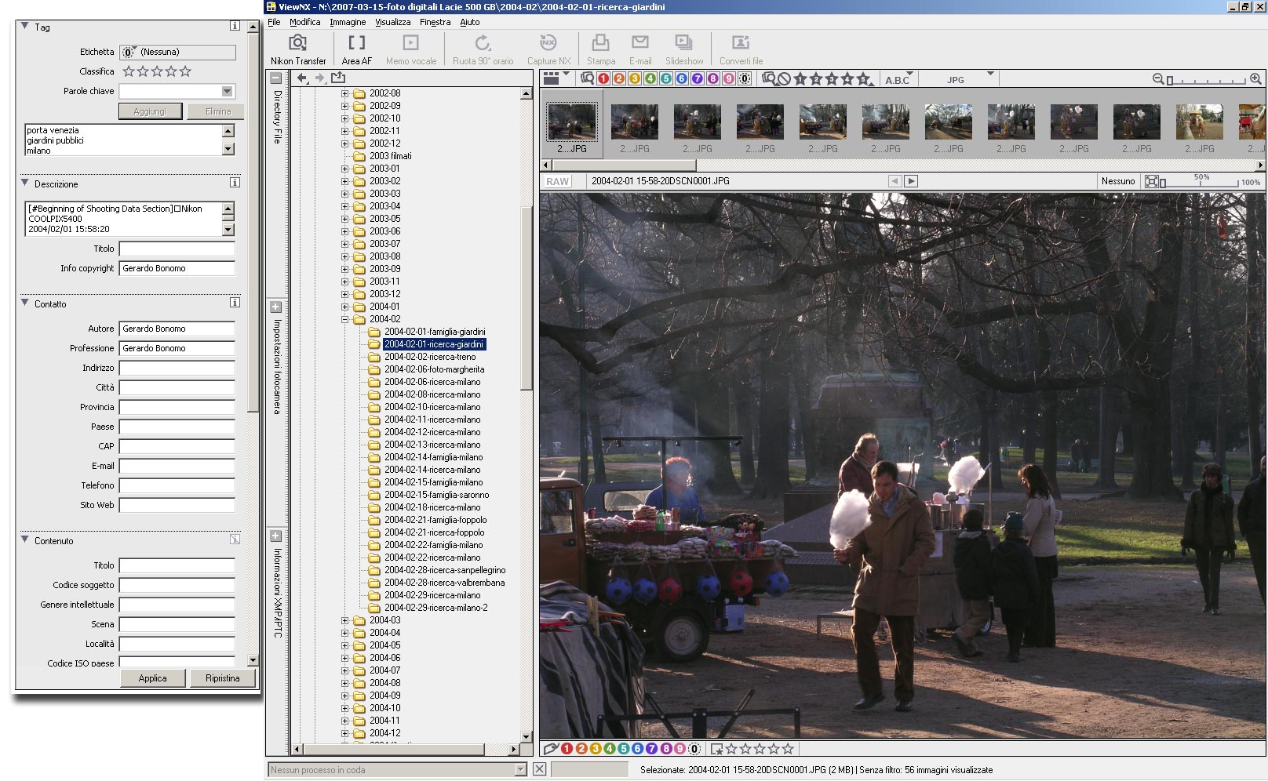Show the next image with the play arrow
The height and width of the screenshot is (781, 1268).
pos(911,181)
